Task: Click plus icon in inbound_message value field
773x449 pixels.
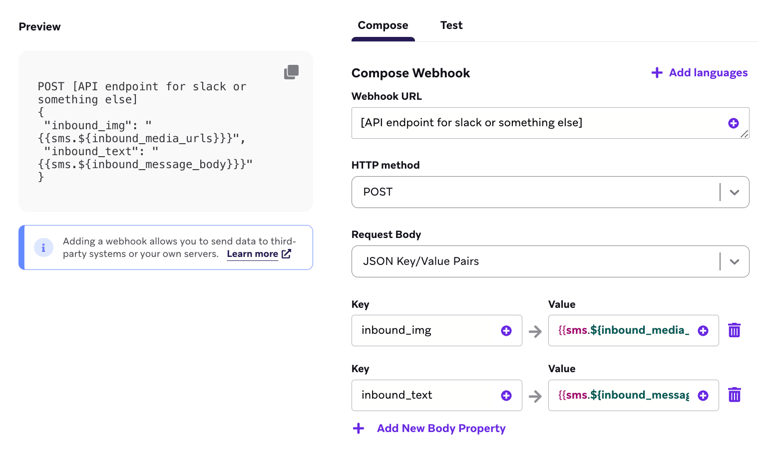Action: [x=703, y=396]
